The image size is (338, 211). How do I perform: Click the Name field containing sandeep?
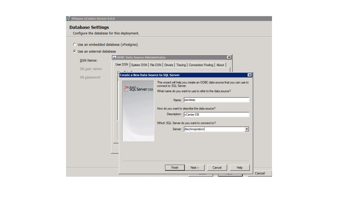[217, 100]
